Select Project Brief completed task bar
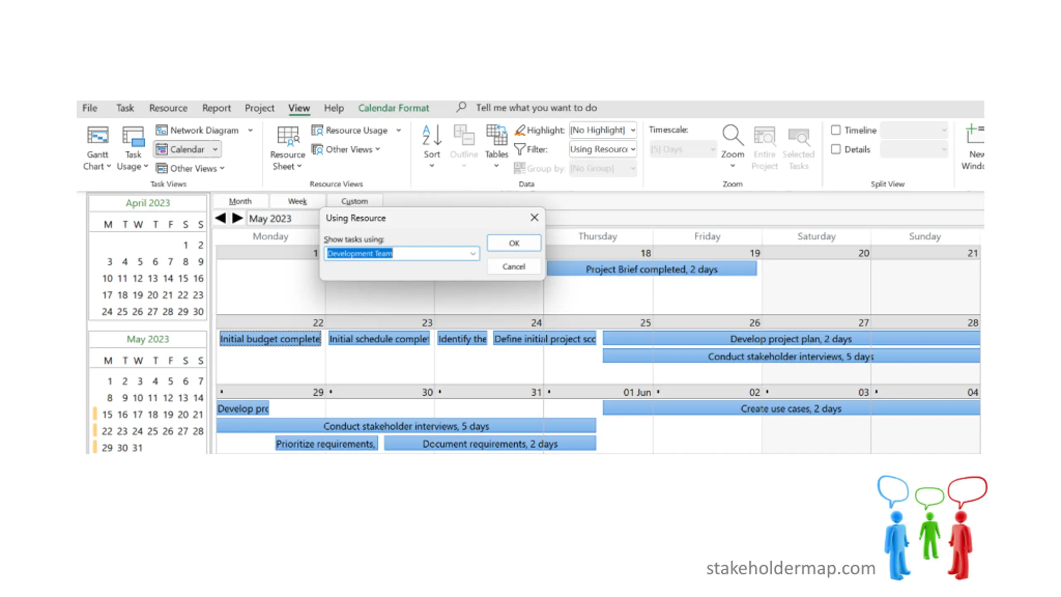1061x597 pixels. pos(652,269)
